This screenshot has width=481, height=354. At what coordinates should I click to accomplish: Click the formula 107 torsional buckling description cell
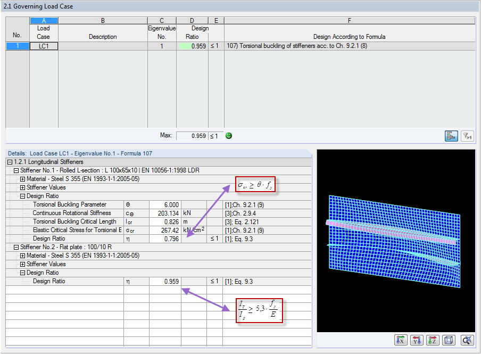point(350,46)
